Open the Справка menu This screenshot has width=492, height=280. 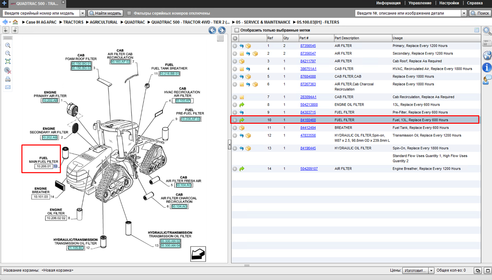tap(475, 3)
